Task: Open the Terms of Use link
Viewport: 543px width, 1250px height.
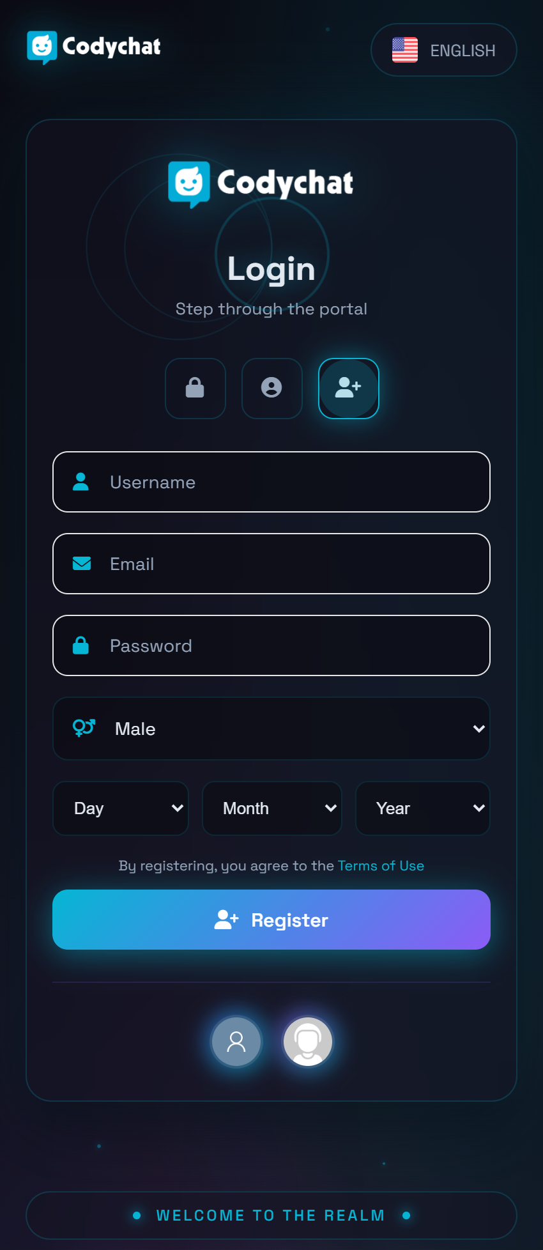Action: [x=381, y=866]
